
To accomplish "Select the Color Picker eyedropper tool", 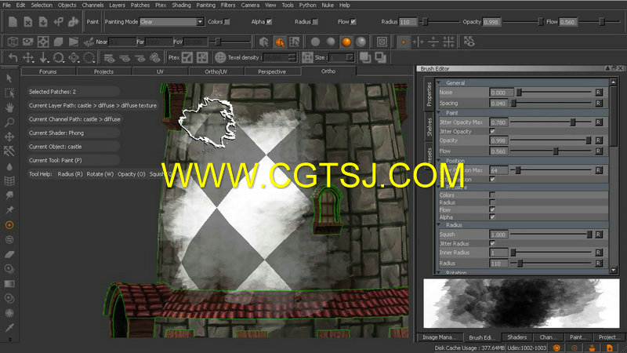I will tap(9, 328).
